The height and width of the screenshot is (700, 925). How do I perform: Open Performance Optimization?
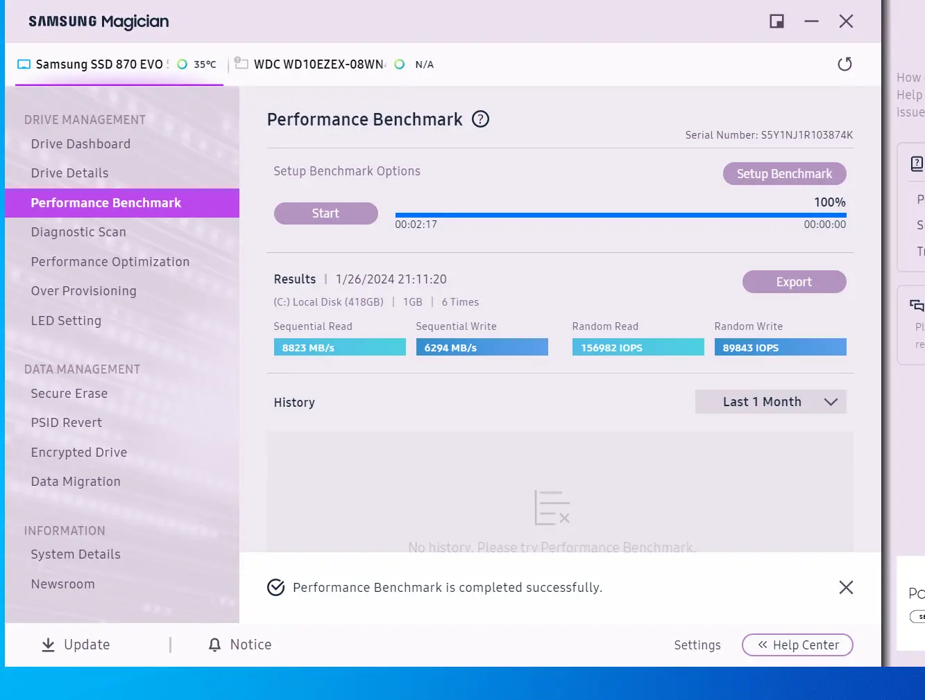[x=110, y=262]
